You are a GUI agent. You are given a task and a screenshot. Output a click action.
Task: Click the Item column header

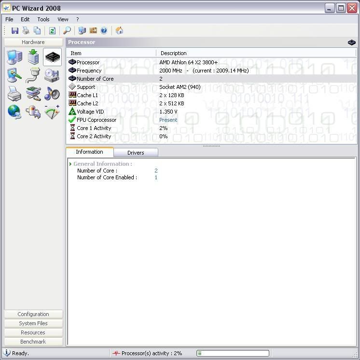point(111,53)
